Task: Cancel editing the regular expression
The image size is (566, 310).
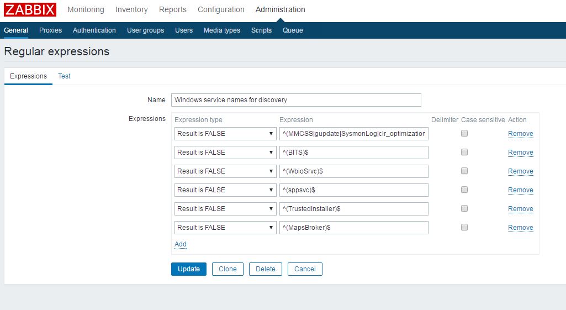Action: pos(305,269)
